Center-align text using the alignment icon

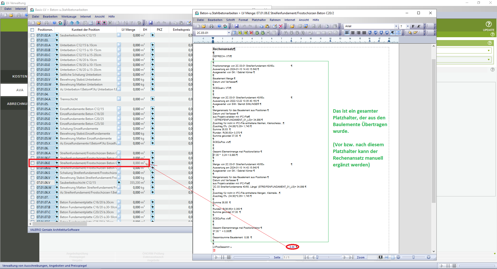[x=353, y=33]
